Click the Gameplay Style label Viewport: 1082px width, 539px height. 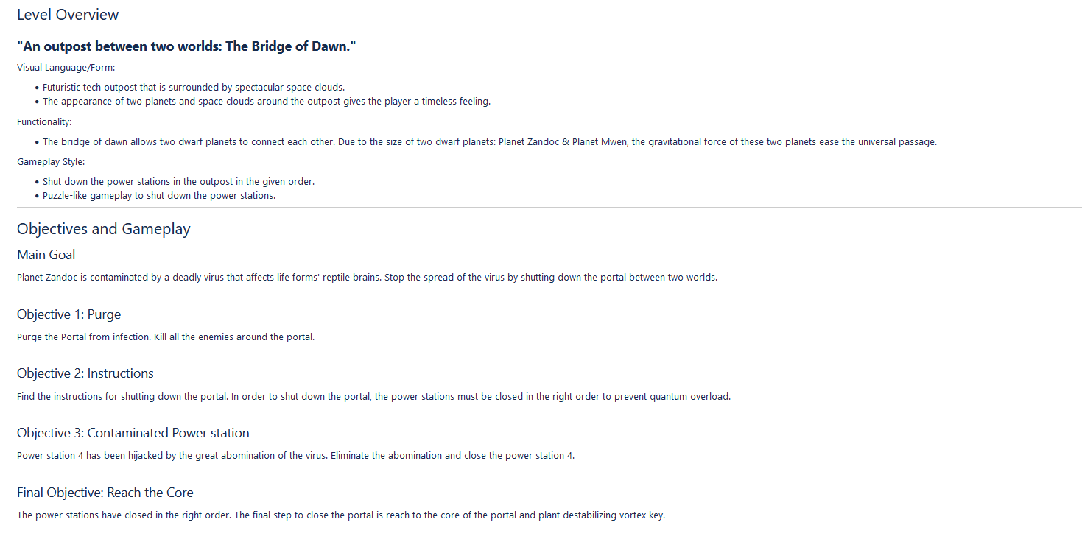[51, 162]
